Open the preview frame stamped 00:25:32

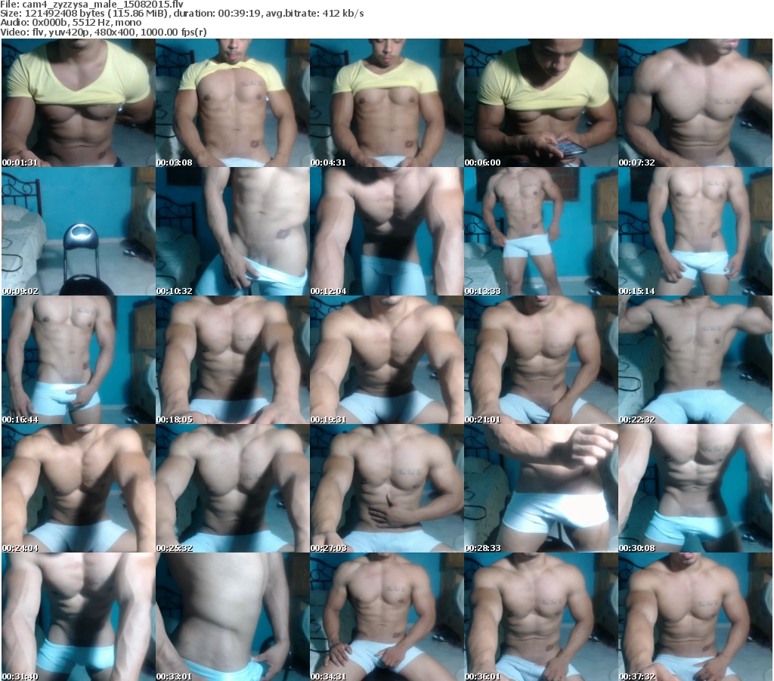233,488
